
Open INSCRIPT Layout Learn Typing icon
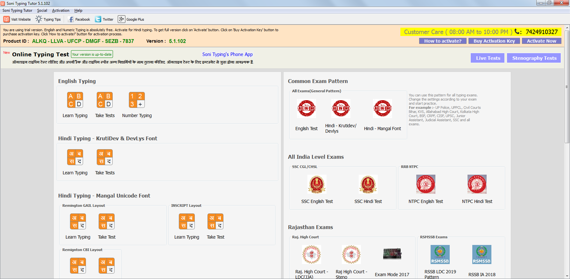(187, 221)
